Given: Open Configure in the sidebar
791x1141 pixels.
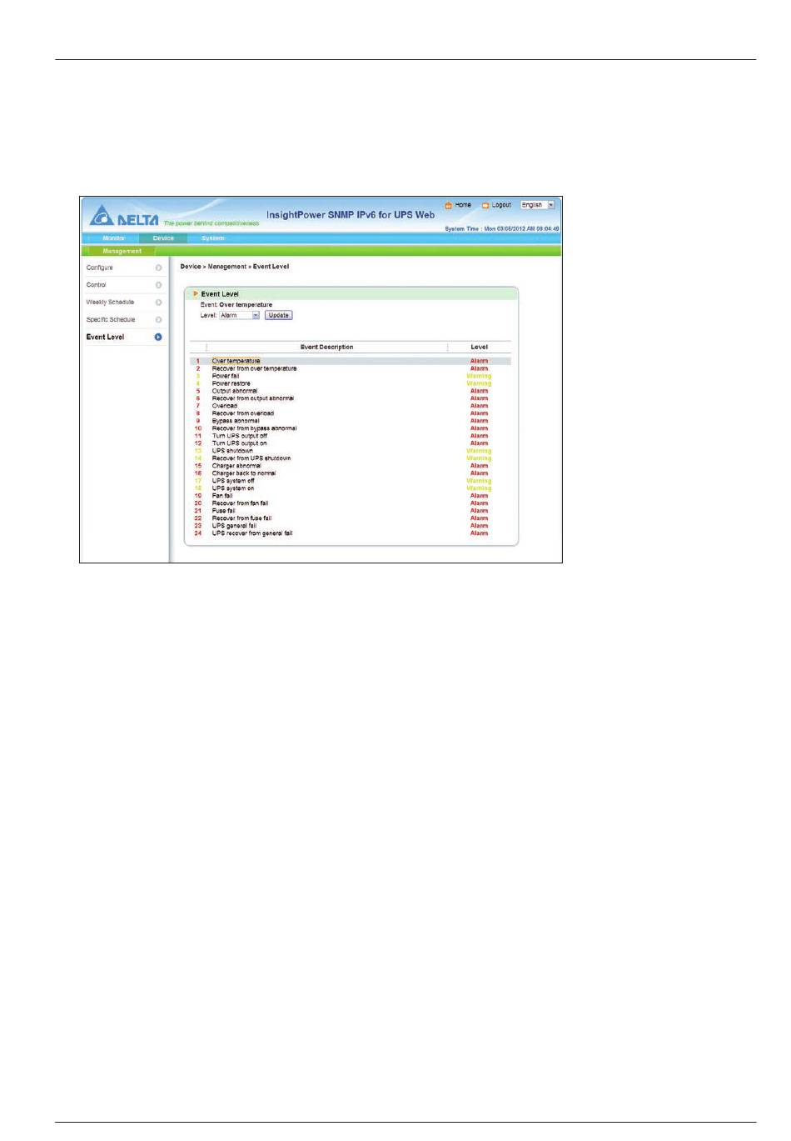Looking at the screenshot, I should [x=100, y=268].
